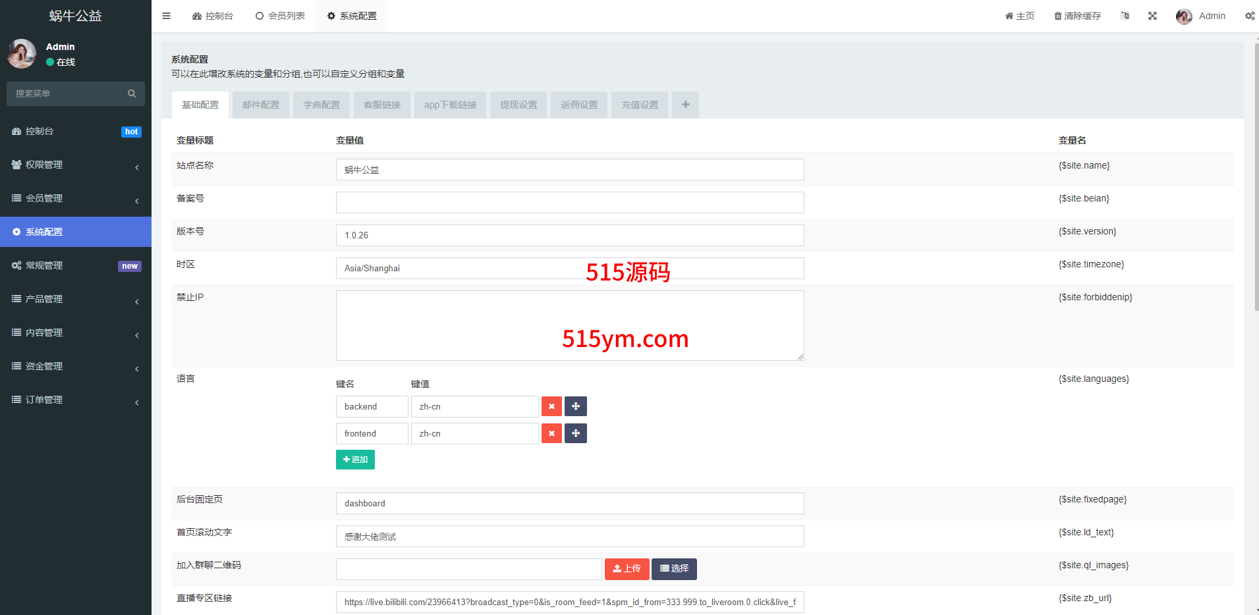Click the move handle for frontend row

(x=575, y=433)
